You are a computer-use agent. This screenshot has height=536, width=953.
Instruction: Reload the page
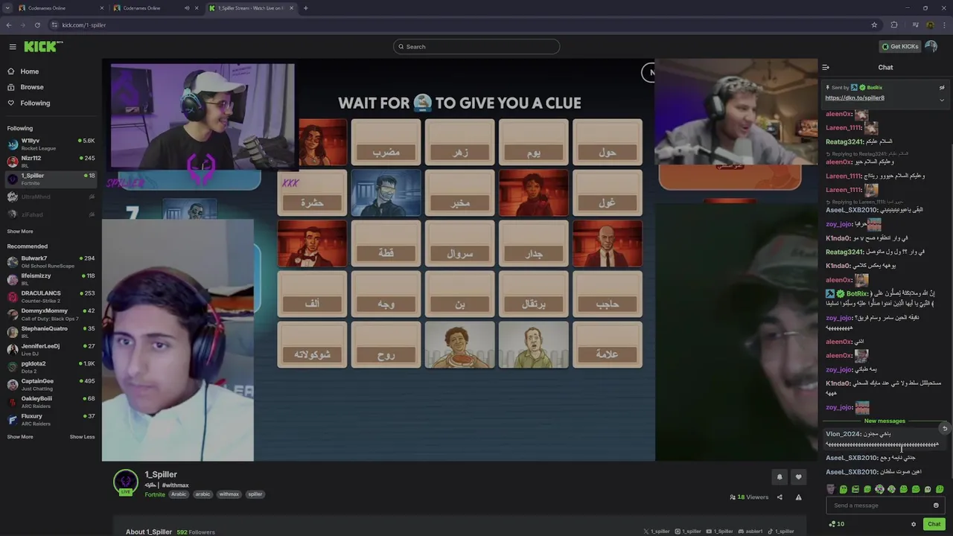pos(37,25)
